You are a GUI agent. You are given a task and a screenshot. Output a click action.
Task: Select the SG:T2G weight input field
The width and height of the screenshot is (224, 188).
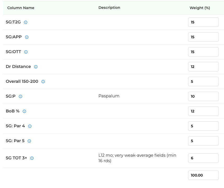203,22
